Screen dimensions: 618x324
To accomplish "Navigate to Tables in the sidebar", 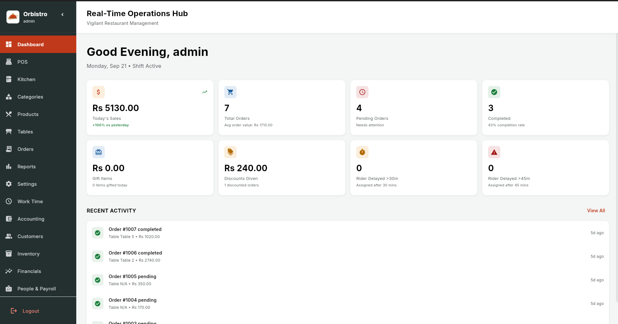I will click(x=38, y=131).
